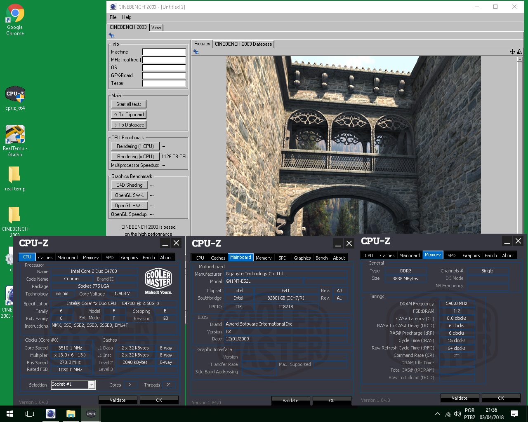
Task: Minimize the Mainboard CPU-Z window
Action: click(x=338, y=244)
